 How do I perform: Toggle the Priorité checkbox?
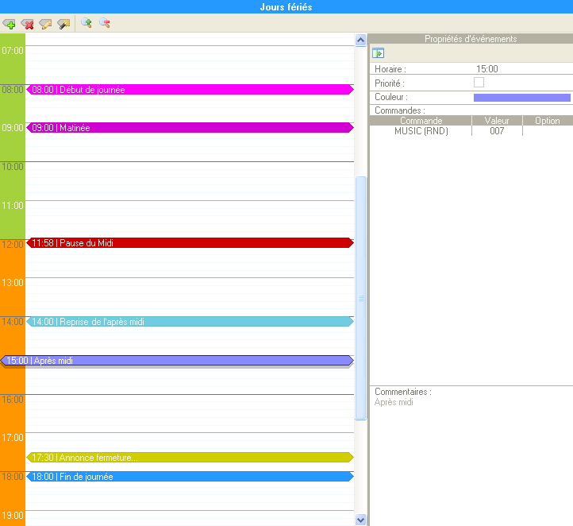pyautogui.click(x=479, y=83)
